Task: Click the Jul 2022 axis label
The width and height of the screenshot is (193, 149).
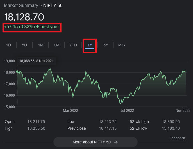Action: (x=127, y=110)
